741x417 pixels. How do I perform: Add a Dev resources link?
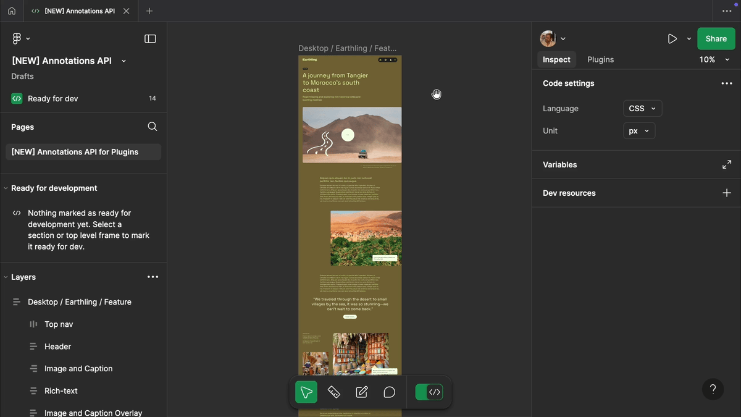coord(727,193)
